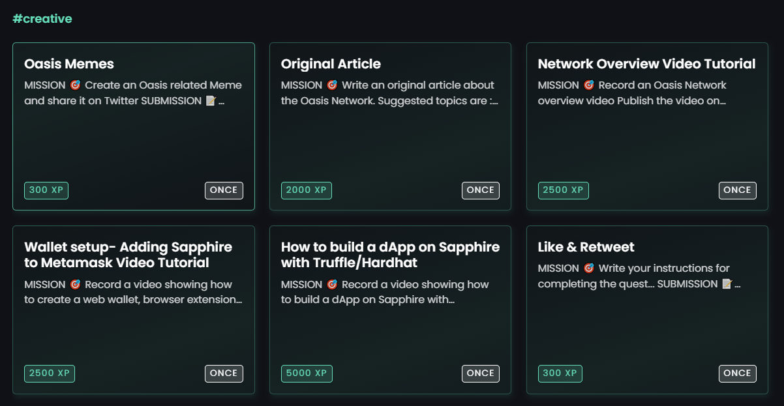Click target emoji in Network Overview description
784x406 pixels.
(x=589, y=85)
